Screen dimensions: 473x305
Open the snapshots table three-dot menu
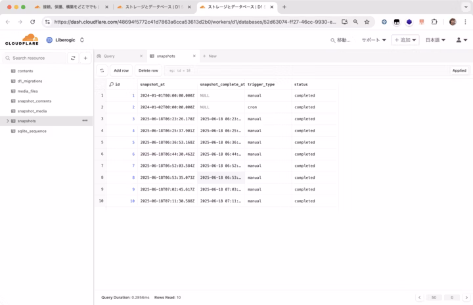pos(85,121)
